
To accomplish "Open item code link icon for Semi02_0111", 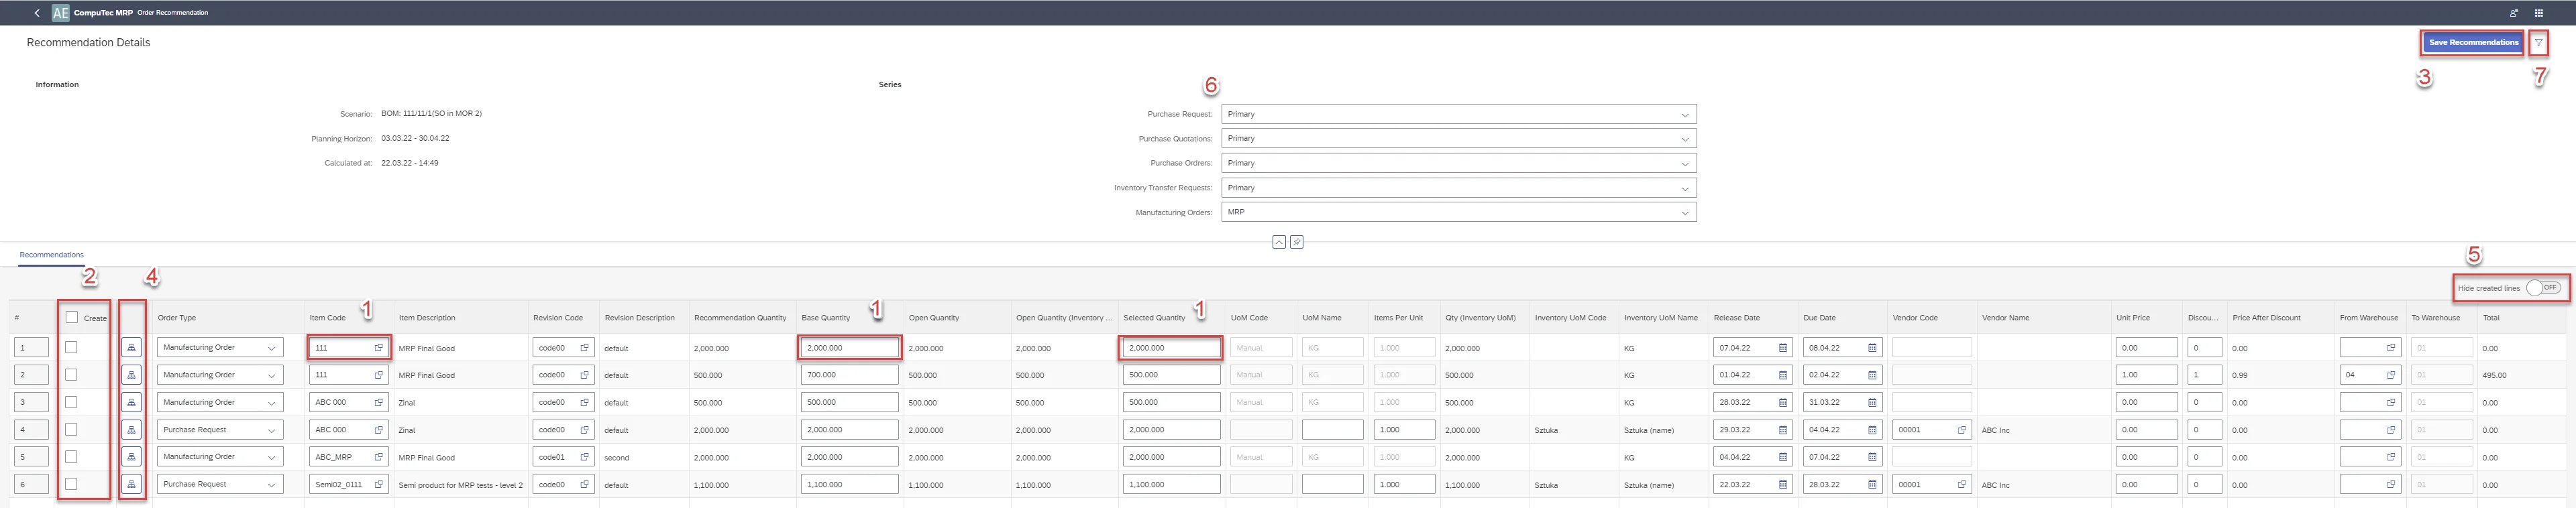I will [x=379, y=484].
